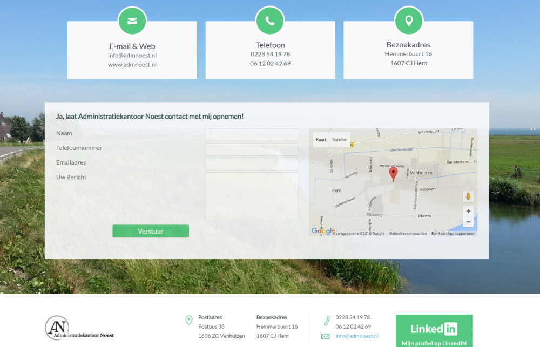The width and height of the screenshot is (540, 347).
Task: Open the LinkedIn profile banner
Action: click(434, 331)
